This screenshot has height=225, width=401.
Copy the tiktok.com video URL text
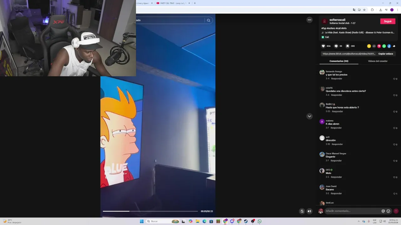349,54
